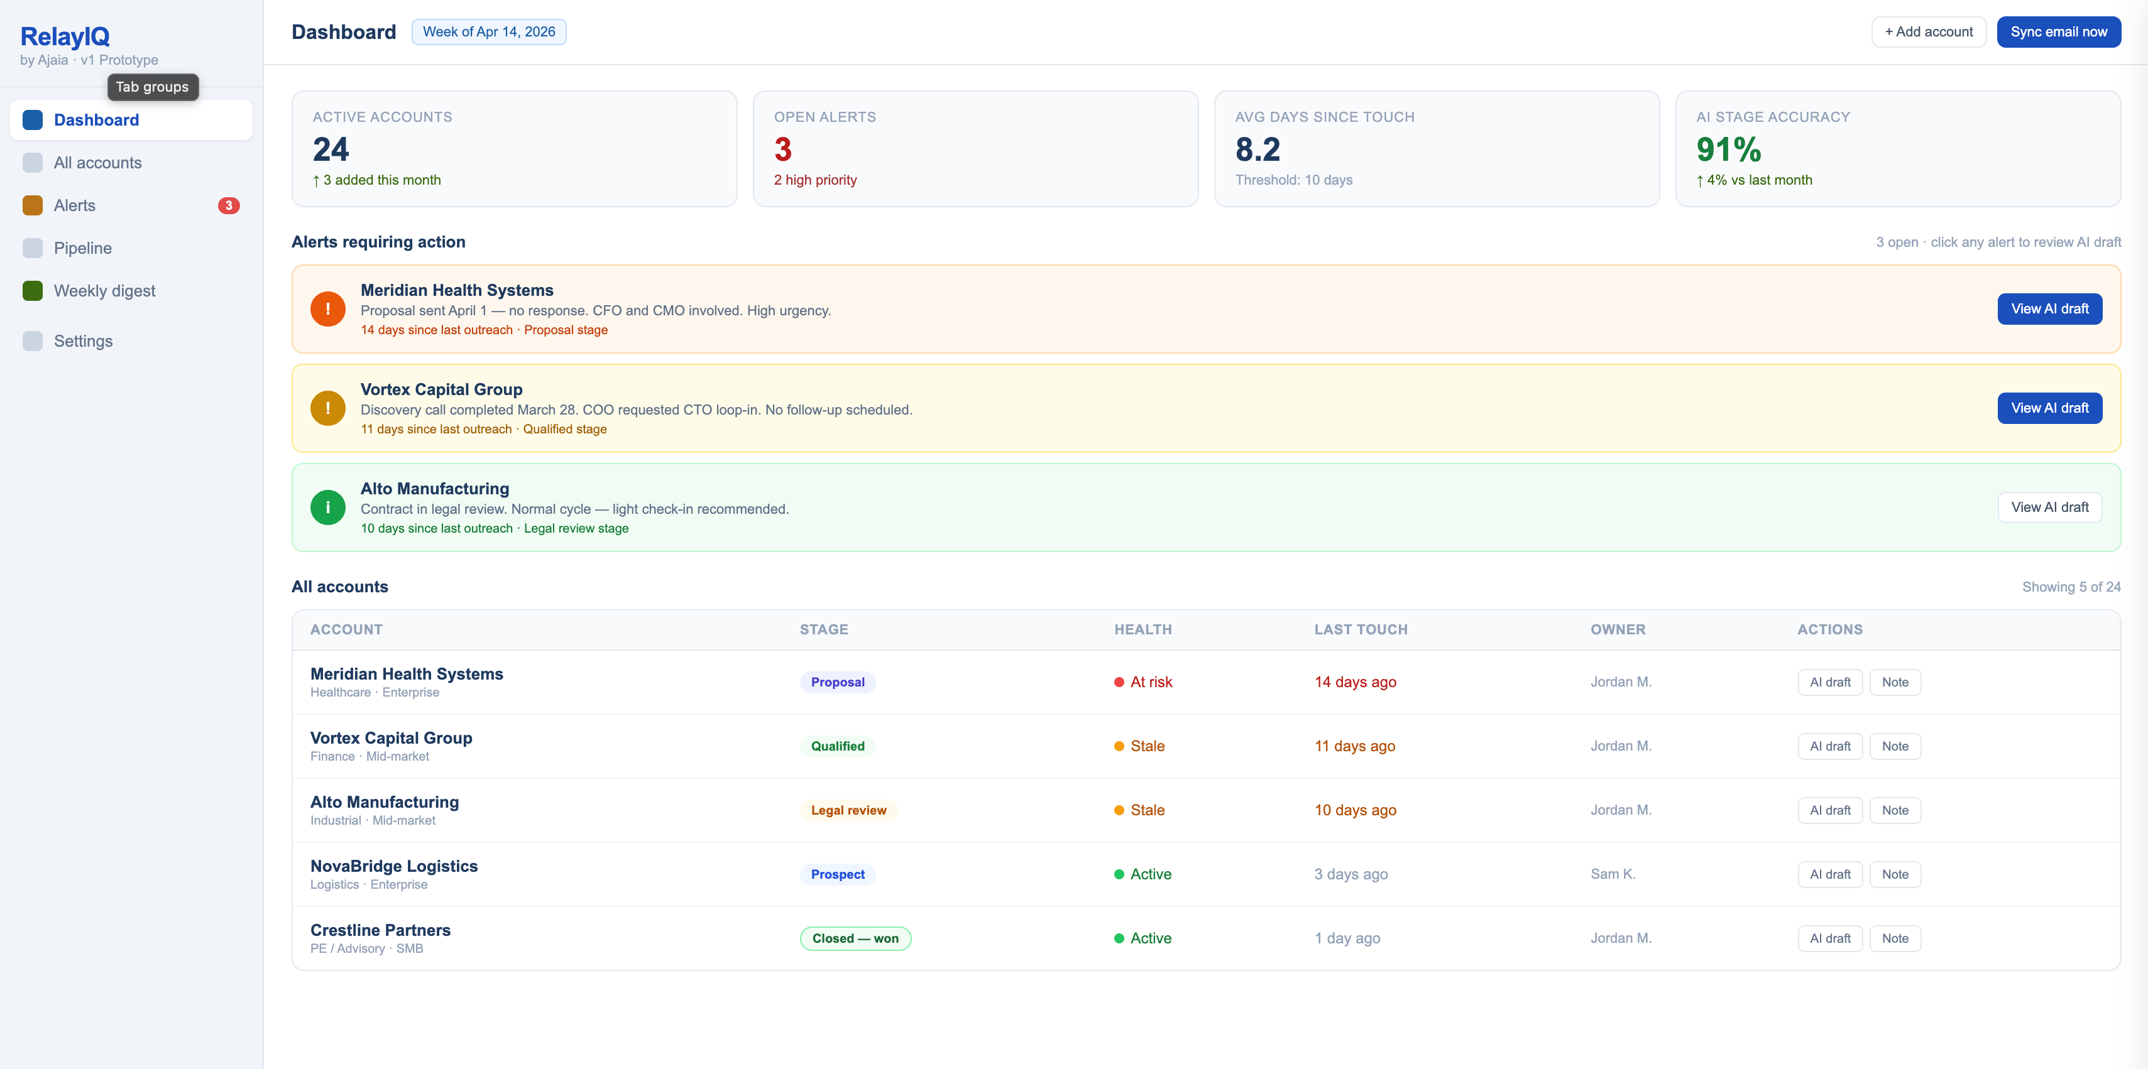Screen dimensions: 2148x1069
Task: Click the Sam K. owner cell
Action: click(1613, 874)
